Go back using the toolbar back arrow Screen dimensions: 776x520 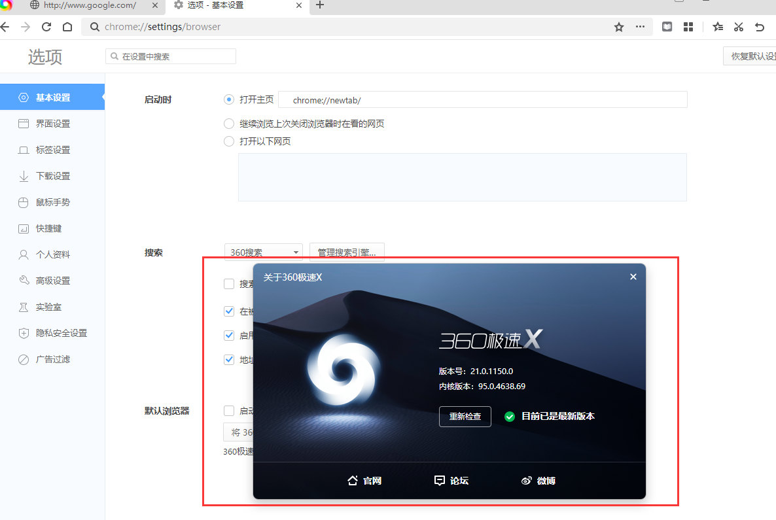pyautogui.click(x=5, y=27)
